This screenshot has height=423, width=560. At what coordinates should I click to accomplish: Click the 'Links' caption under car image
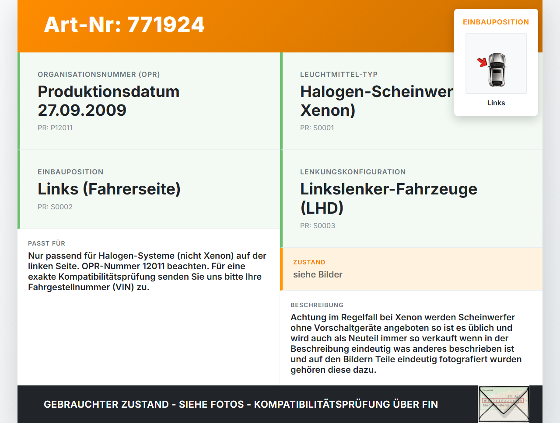coord(496,103)
